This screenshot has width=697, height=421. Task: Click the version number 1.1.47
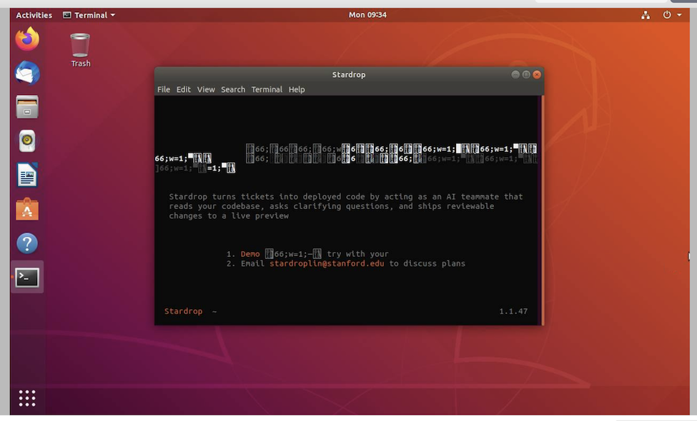513,311
